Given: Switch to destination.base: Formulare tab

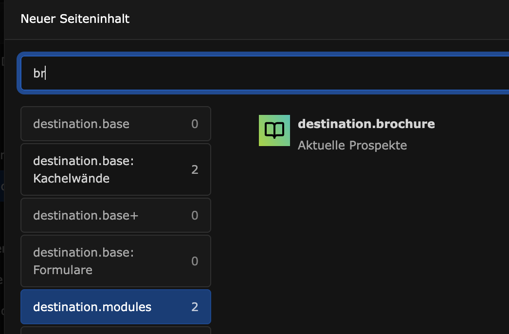Looking at the screenshot, I should click(115, 261).
